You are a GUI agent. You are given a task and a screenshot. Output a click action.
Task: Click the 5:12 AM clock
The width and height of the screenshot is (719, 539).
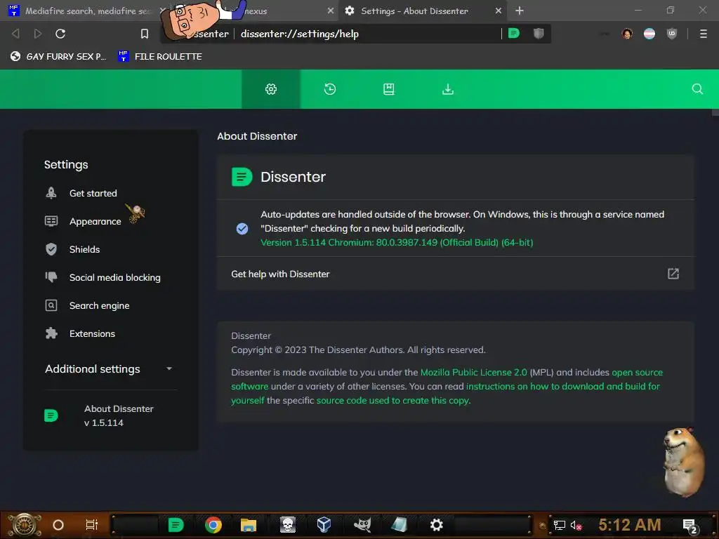(630, 525)
